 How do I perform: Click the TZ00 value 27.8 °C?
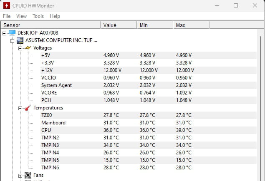(111, 115)
